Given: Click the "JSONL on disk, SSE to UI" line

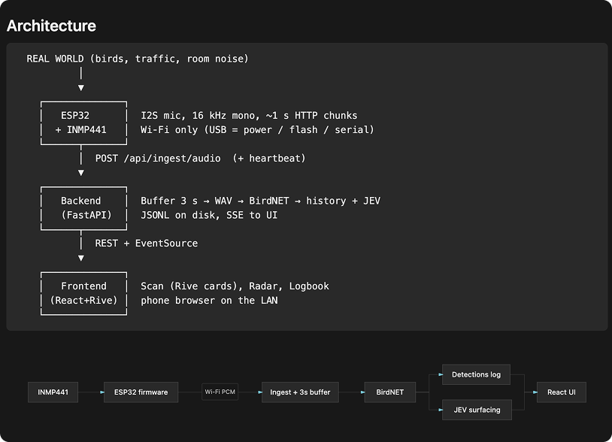Looking at the screenshot, I should point(209,215).
